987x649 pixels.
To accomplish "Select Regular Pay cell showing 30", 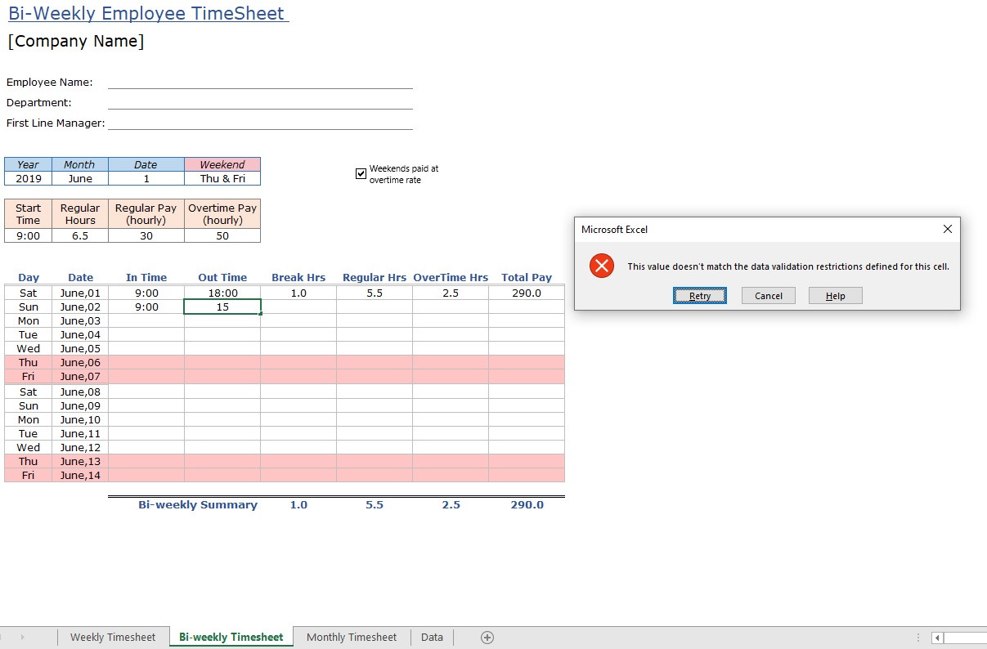I will 146,235.
